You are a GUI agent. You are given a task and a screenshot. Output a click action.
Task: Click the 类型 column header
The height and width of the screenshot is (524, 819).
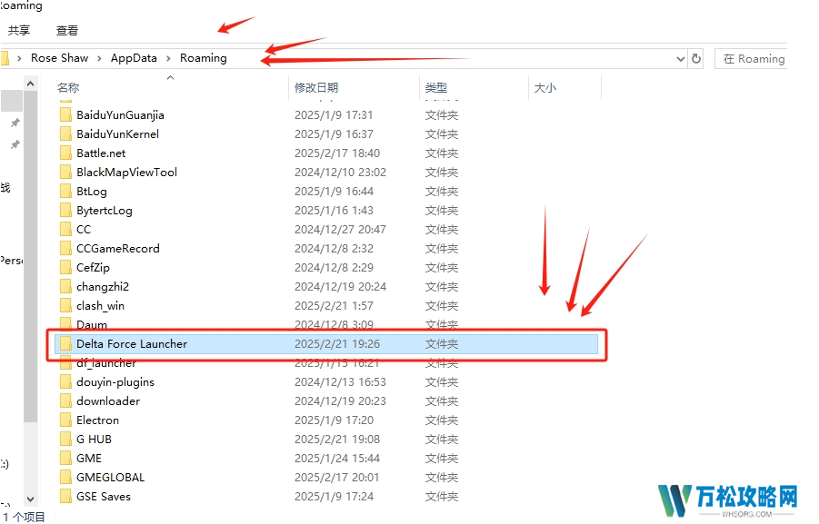[436, 88]
